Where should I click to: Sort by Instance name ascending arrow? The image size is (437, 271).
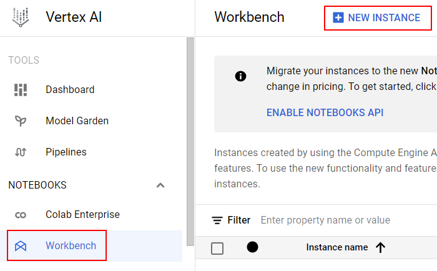click(x=380, y=247)
